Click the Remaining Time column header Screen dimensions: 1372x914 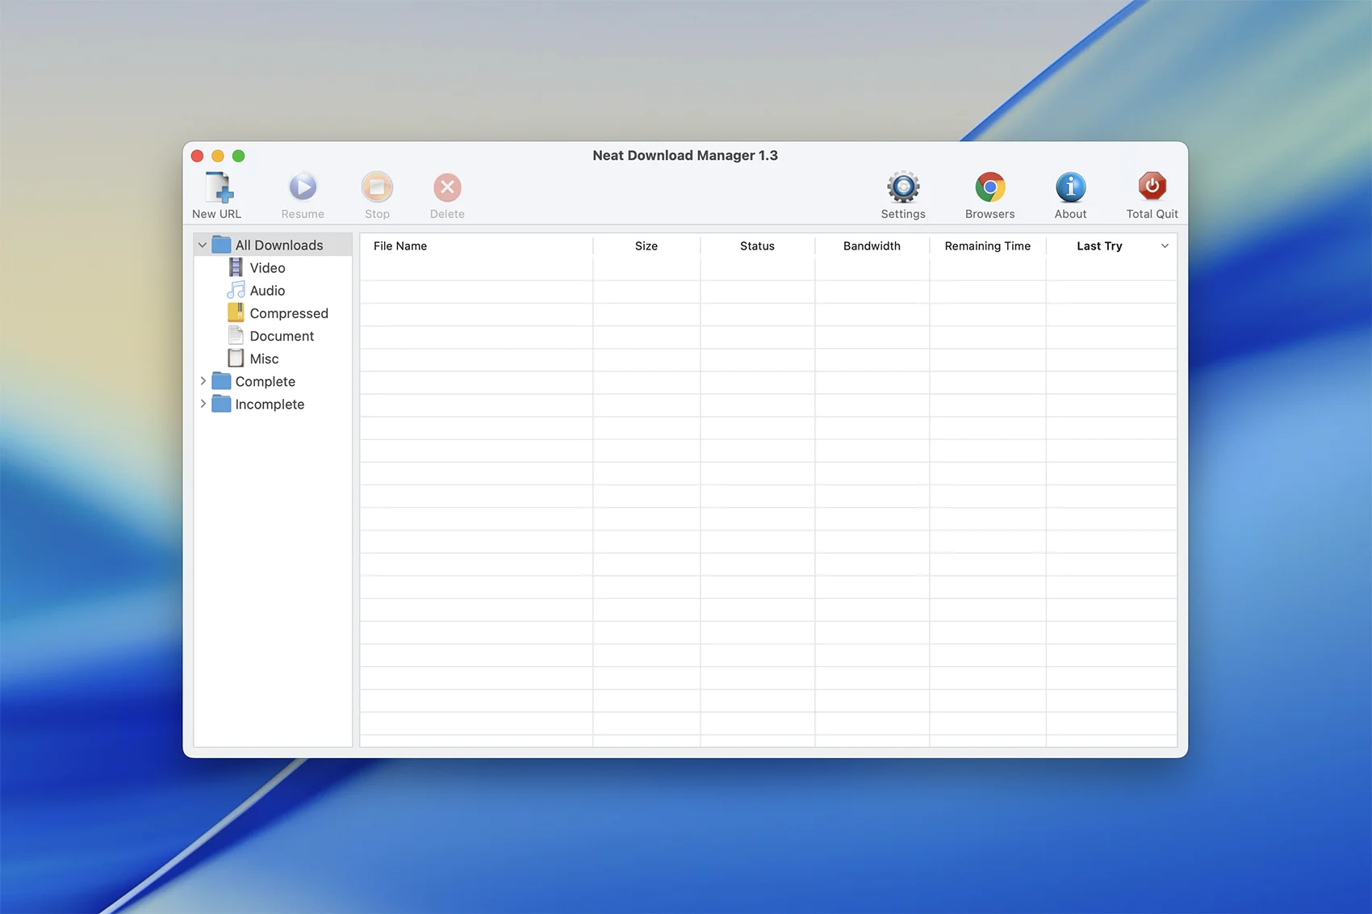click(x=987, y=246)
